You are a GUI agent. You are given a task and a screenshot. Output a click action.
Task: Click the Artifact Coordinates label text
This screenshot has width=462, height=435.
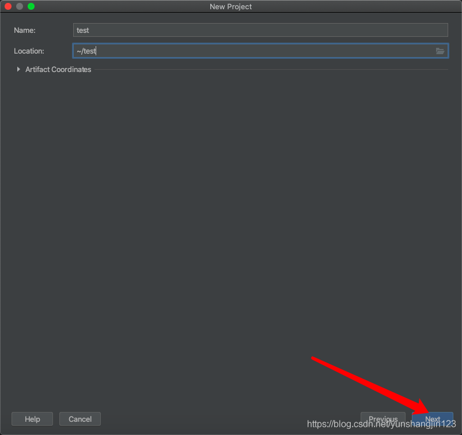tap(58, 69)
